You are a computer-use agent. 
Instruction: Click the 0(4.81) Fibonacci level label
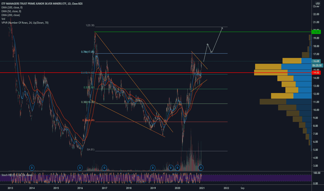tap(90, 149)
